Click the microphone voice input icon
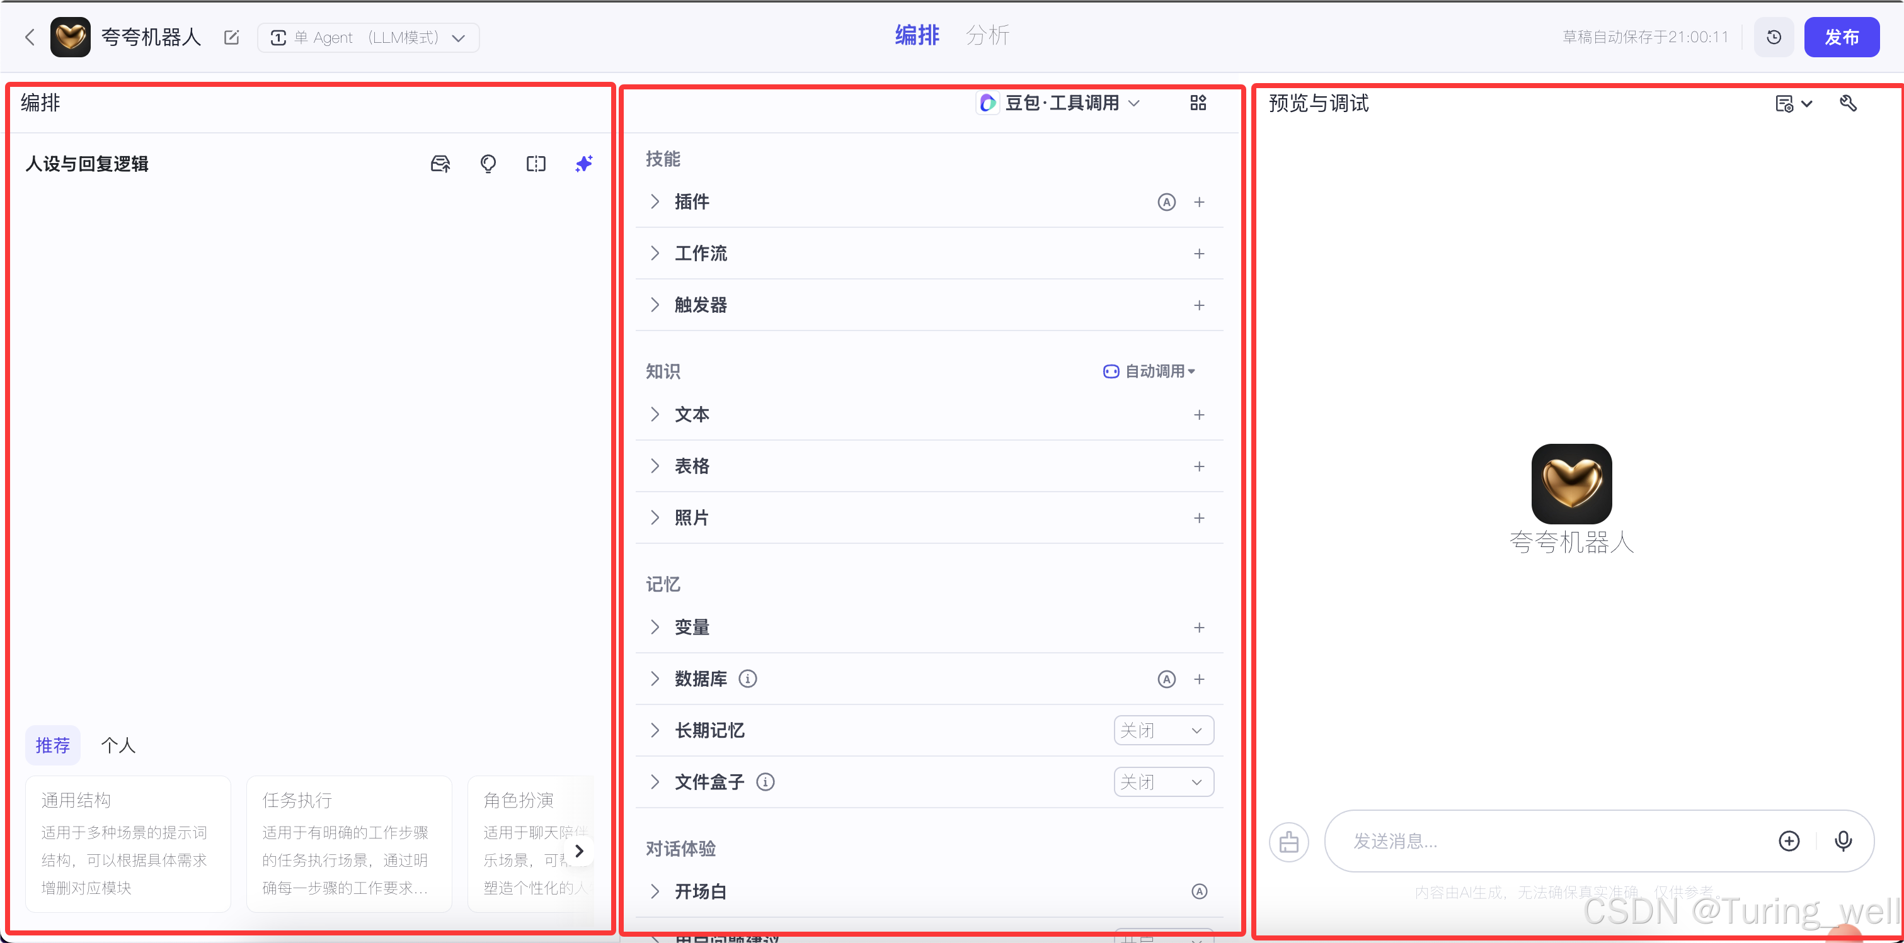This screenshot has height=943, width=1904. click(x=1843, y=840)
